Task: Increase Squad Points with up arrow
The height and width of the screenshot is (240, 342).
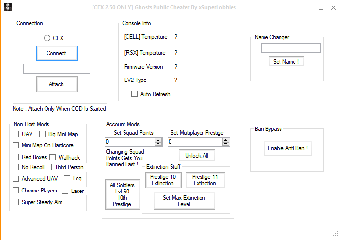Action: pos(158,140)
